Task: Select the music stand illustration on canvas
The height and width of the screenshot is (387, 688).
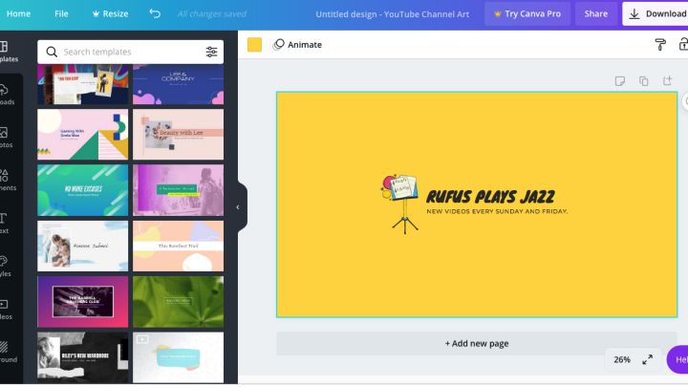Action: click(400, 204)
